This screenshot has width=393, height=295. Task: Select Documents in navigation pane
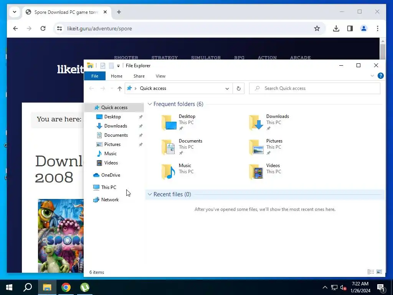point(116,135)
